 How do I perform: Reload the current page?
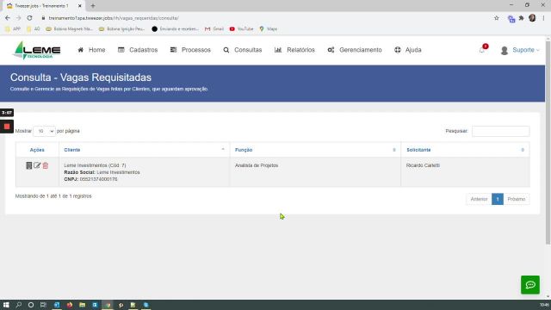point(29,18)
